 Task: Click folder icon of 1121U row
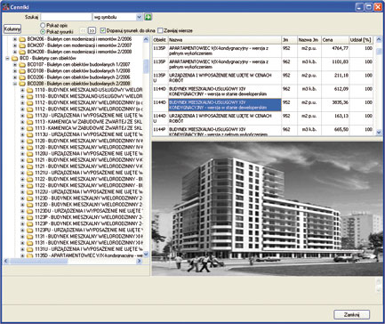(29, 173)
